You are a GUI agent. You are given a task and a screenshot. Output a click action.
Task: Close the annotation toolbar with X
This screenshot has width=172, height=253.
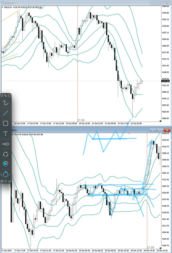click(x=2, y=96)
